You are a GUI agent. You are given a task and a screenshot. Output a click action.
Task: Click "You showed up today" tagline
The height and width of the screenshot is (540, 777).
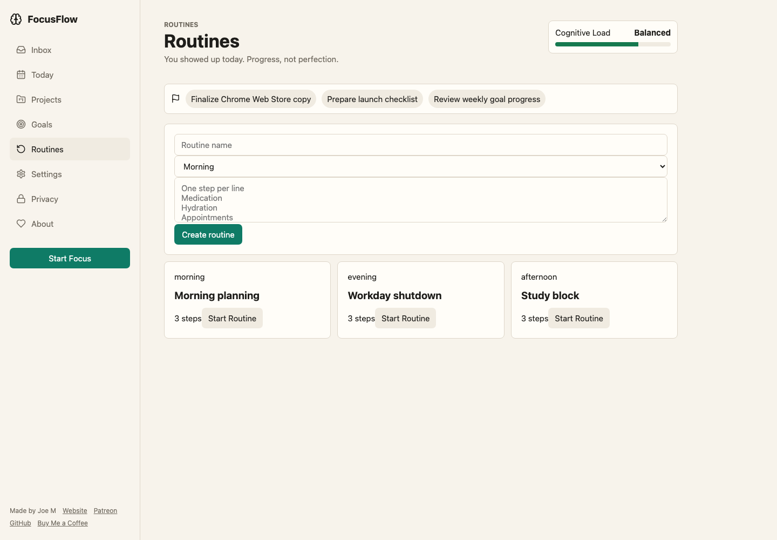(x=251, y=59)
